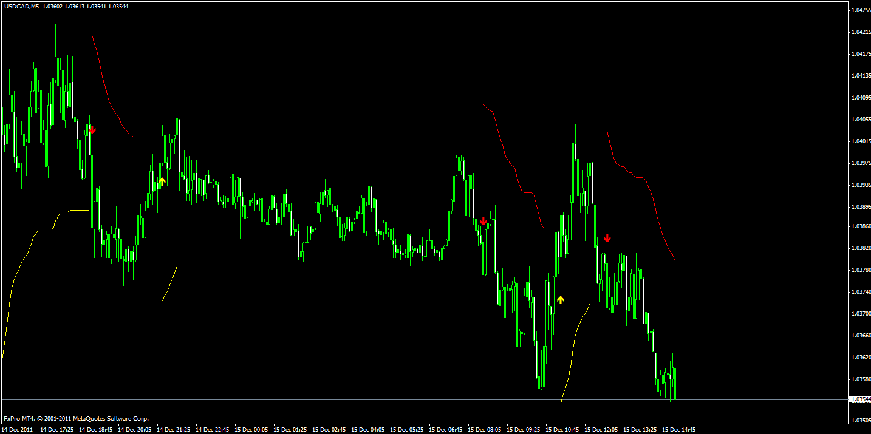871x434 pixels.
Task: Click the 14 Dec 22:45 time label
Action: (x=213, y=429)
